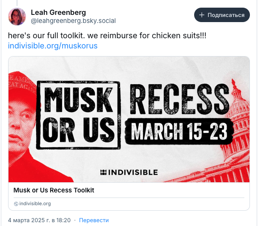Image resolution: width=258 pixels, height=226 pixels.
Task: Open Leah Greenberg display name link
Action: [x=58, y=12]
